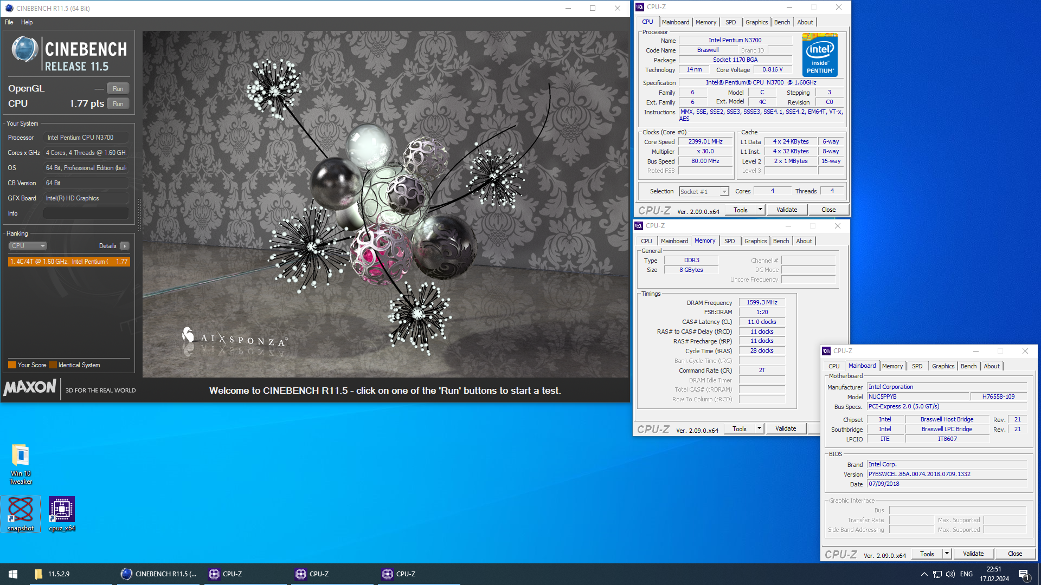Click the CPU-Z title icon in the Memory window
1041x585 pixels.
coord(639,226)
